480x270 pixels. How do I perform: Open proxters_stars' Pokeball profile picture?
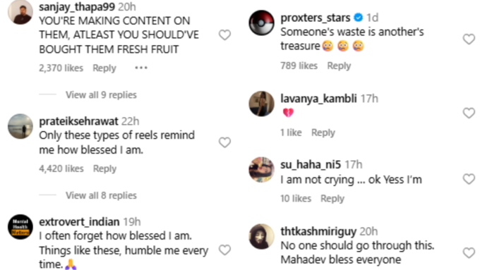261,23
